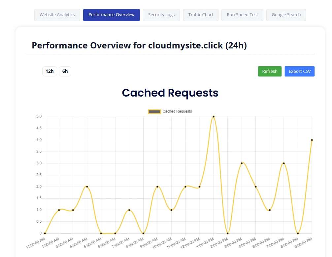Screen dimensions: 332x257
Task: Toggle the Cached Requests legend entry
Action: tap(177, 111)
